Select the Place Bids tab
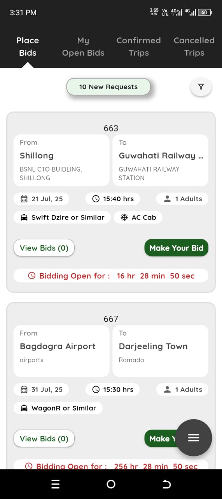The height and width of the screenshot is (499, 222). tap(28, 46)
